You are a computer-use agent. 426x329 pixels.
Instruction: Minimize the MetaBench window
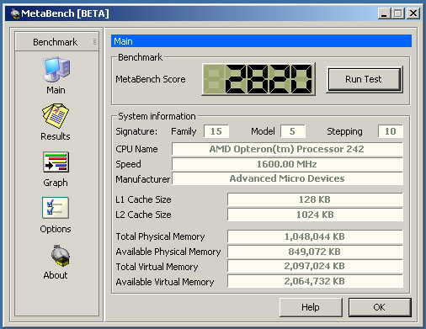384,13
